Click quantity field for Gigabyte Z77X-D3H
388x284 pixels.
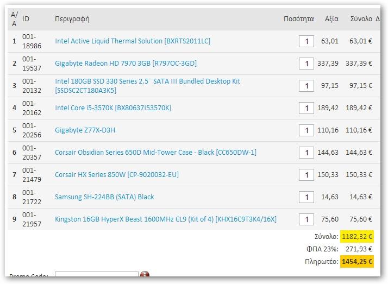click(x=306, y=130)
